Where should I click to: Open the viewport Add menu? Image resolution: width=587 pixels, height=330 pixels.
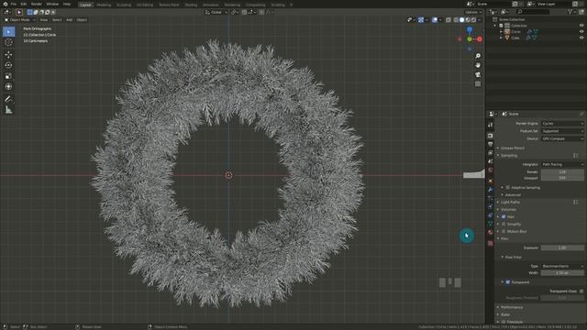(x=70, y=20)
